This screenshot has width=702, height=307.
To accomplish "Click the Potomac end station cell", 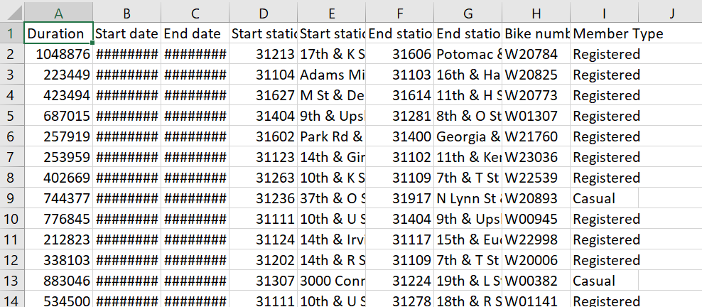I will coord(468,54).
